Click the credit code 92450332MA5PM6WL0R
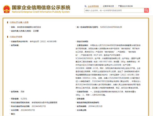The height and width of the screenshot is (116, 153). [111, 27]
